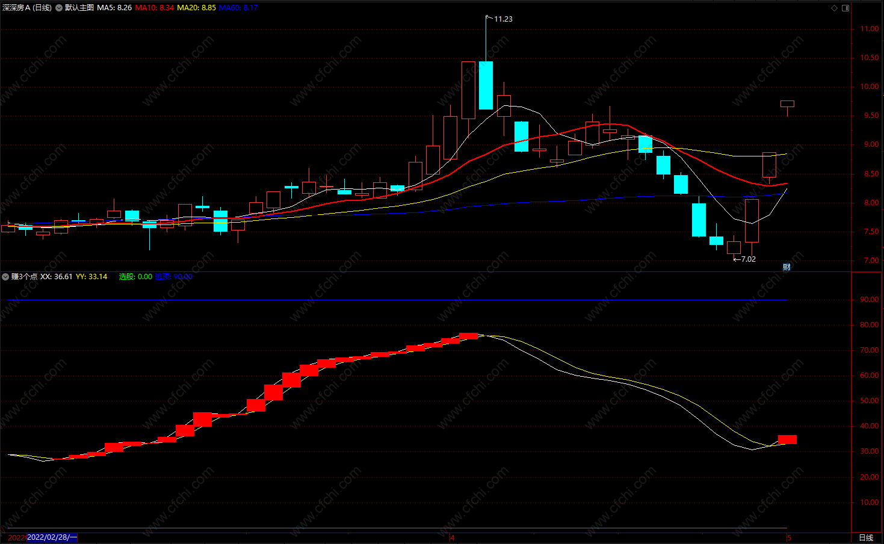
Task: Select the 默认主图 main chart label
Action: (x=79, y=8)
